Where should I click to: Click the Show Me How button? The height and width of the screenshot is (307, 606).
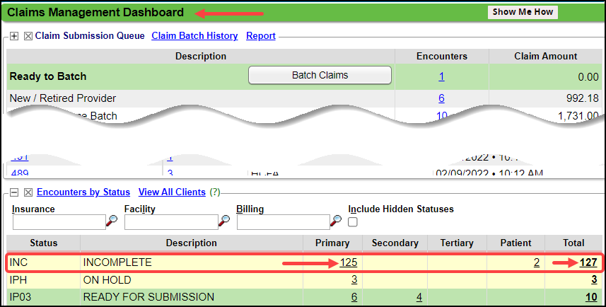pyautogui.click(x=523, y=12)
